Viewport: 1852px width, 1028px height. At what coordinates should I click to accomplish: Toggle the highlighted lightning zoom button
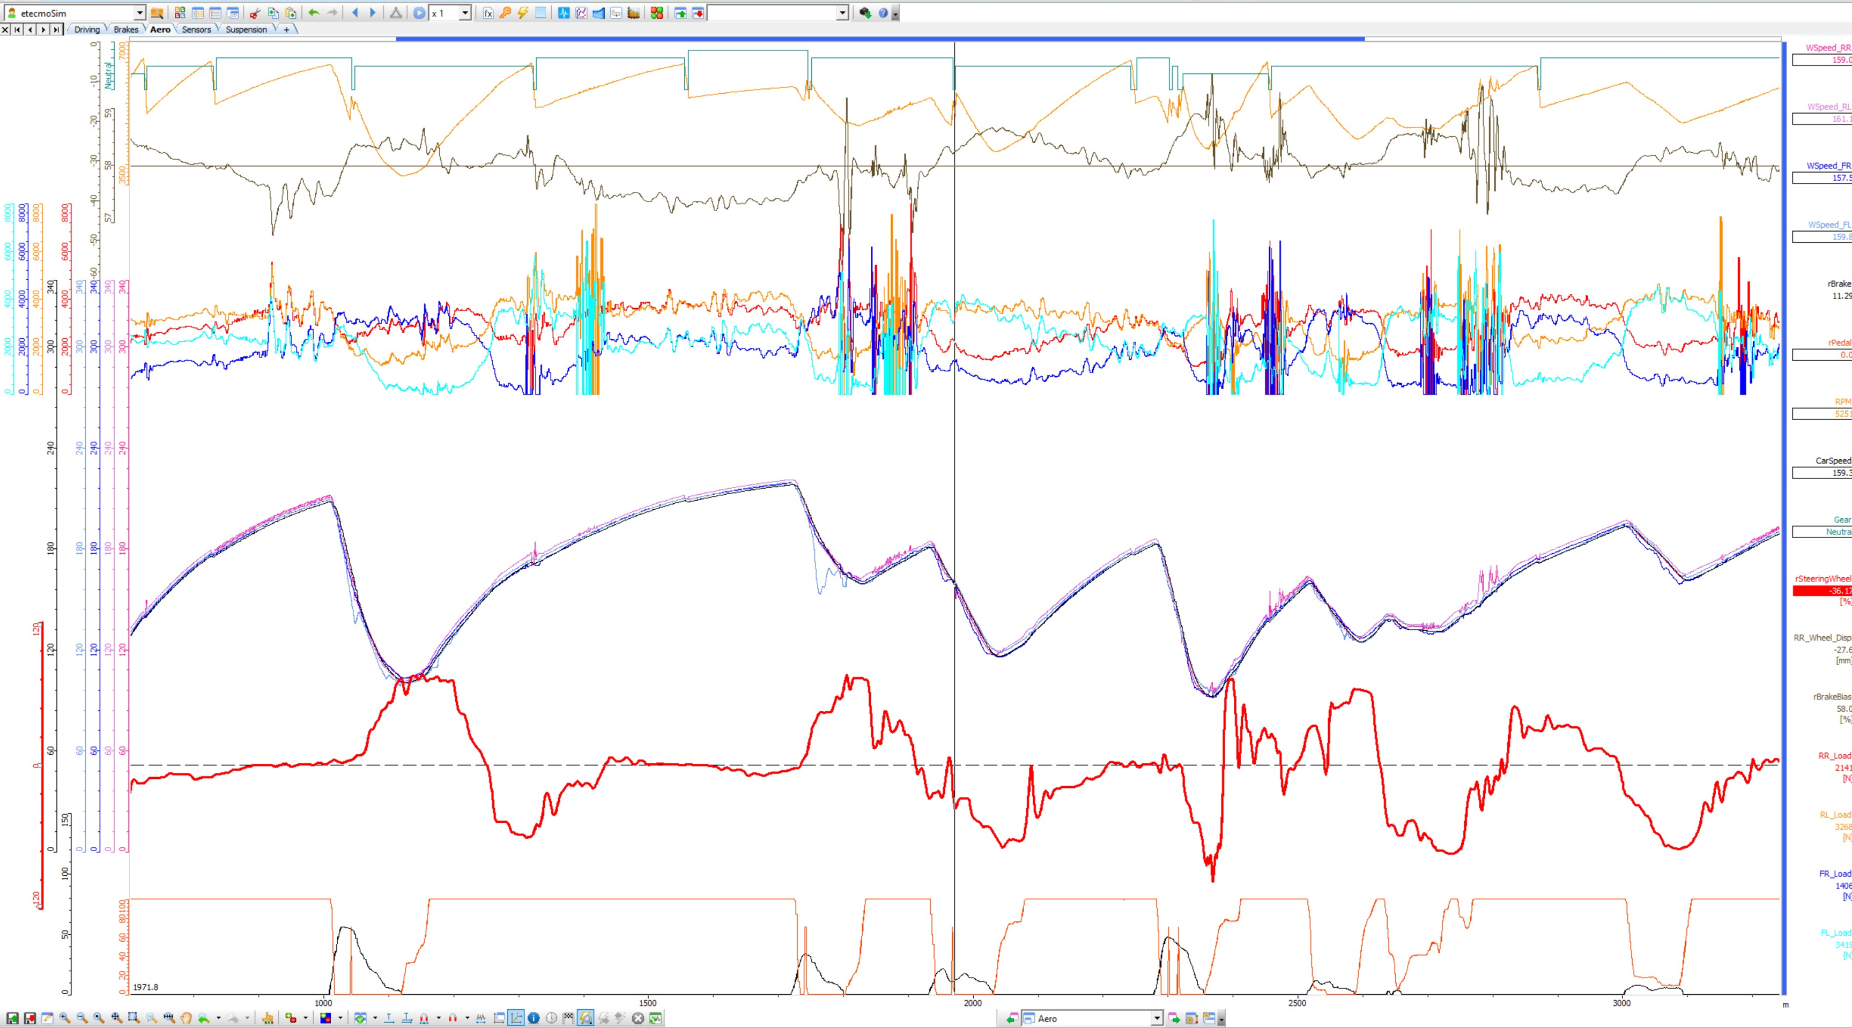(x=585, y=1018)
